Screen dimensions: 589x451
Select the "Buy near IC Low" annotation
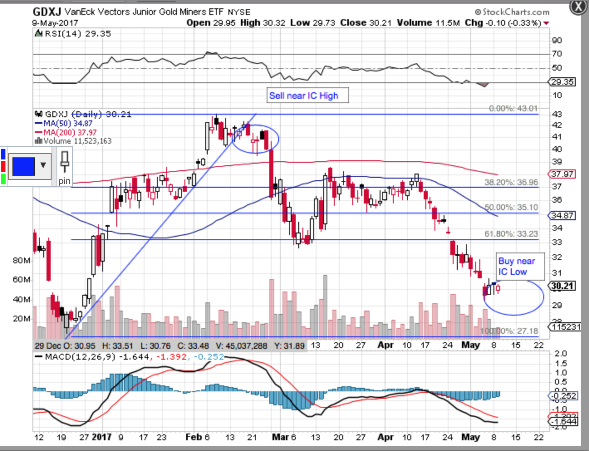[520, 266]
